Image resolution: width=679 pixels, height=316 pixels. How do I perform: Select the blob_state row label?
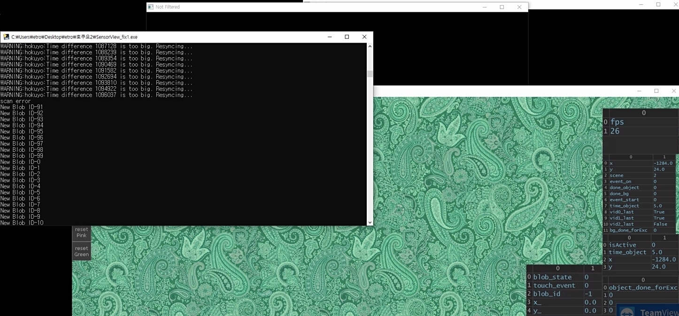click(x=552, y=277)
